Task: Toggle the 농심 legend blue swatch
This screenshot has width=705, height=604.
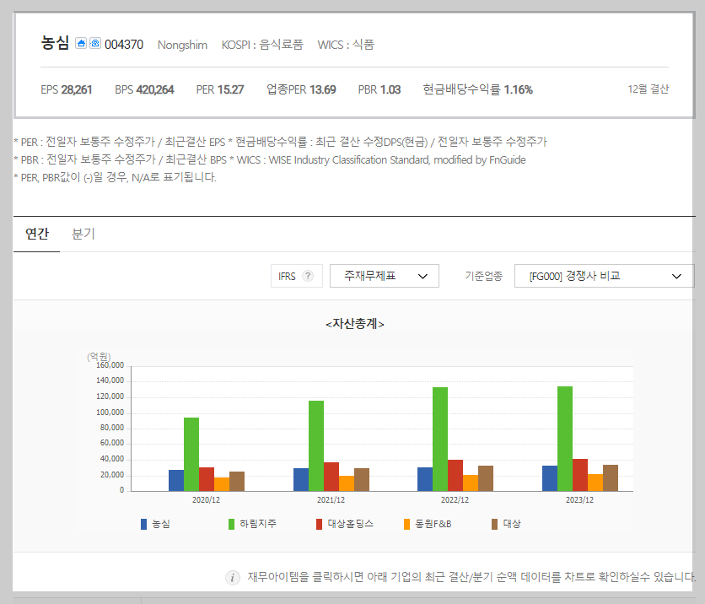Action: click(143, 524)
